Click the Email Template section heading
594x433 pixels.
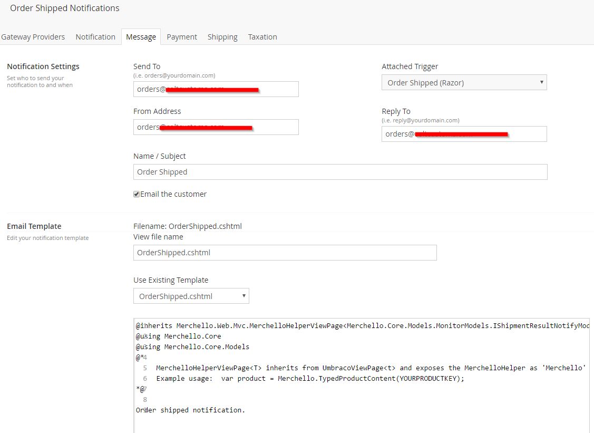click(34, 226)
